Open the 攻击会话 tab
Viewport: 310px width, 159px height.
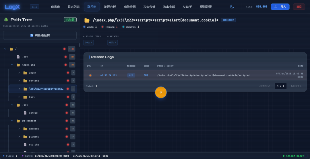[x=169, y=7]
